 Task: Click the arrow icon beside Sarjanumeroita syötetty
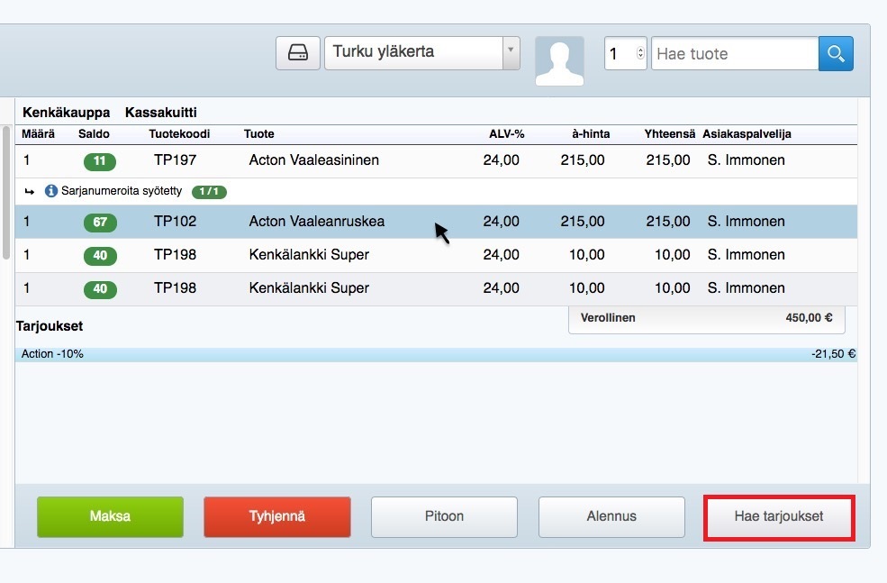30,191
